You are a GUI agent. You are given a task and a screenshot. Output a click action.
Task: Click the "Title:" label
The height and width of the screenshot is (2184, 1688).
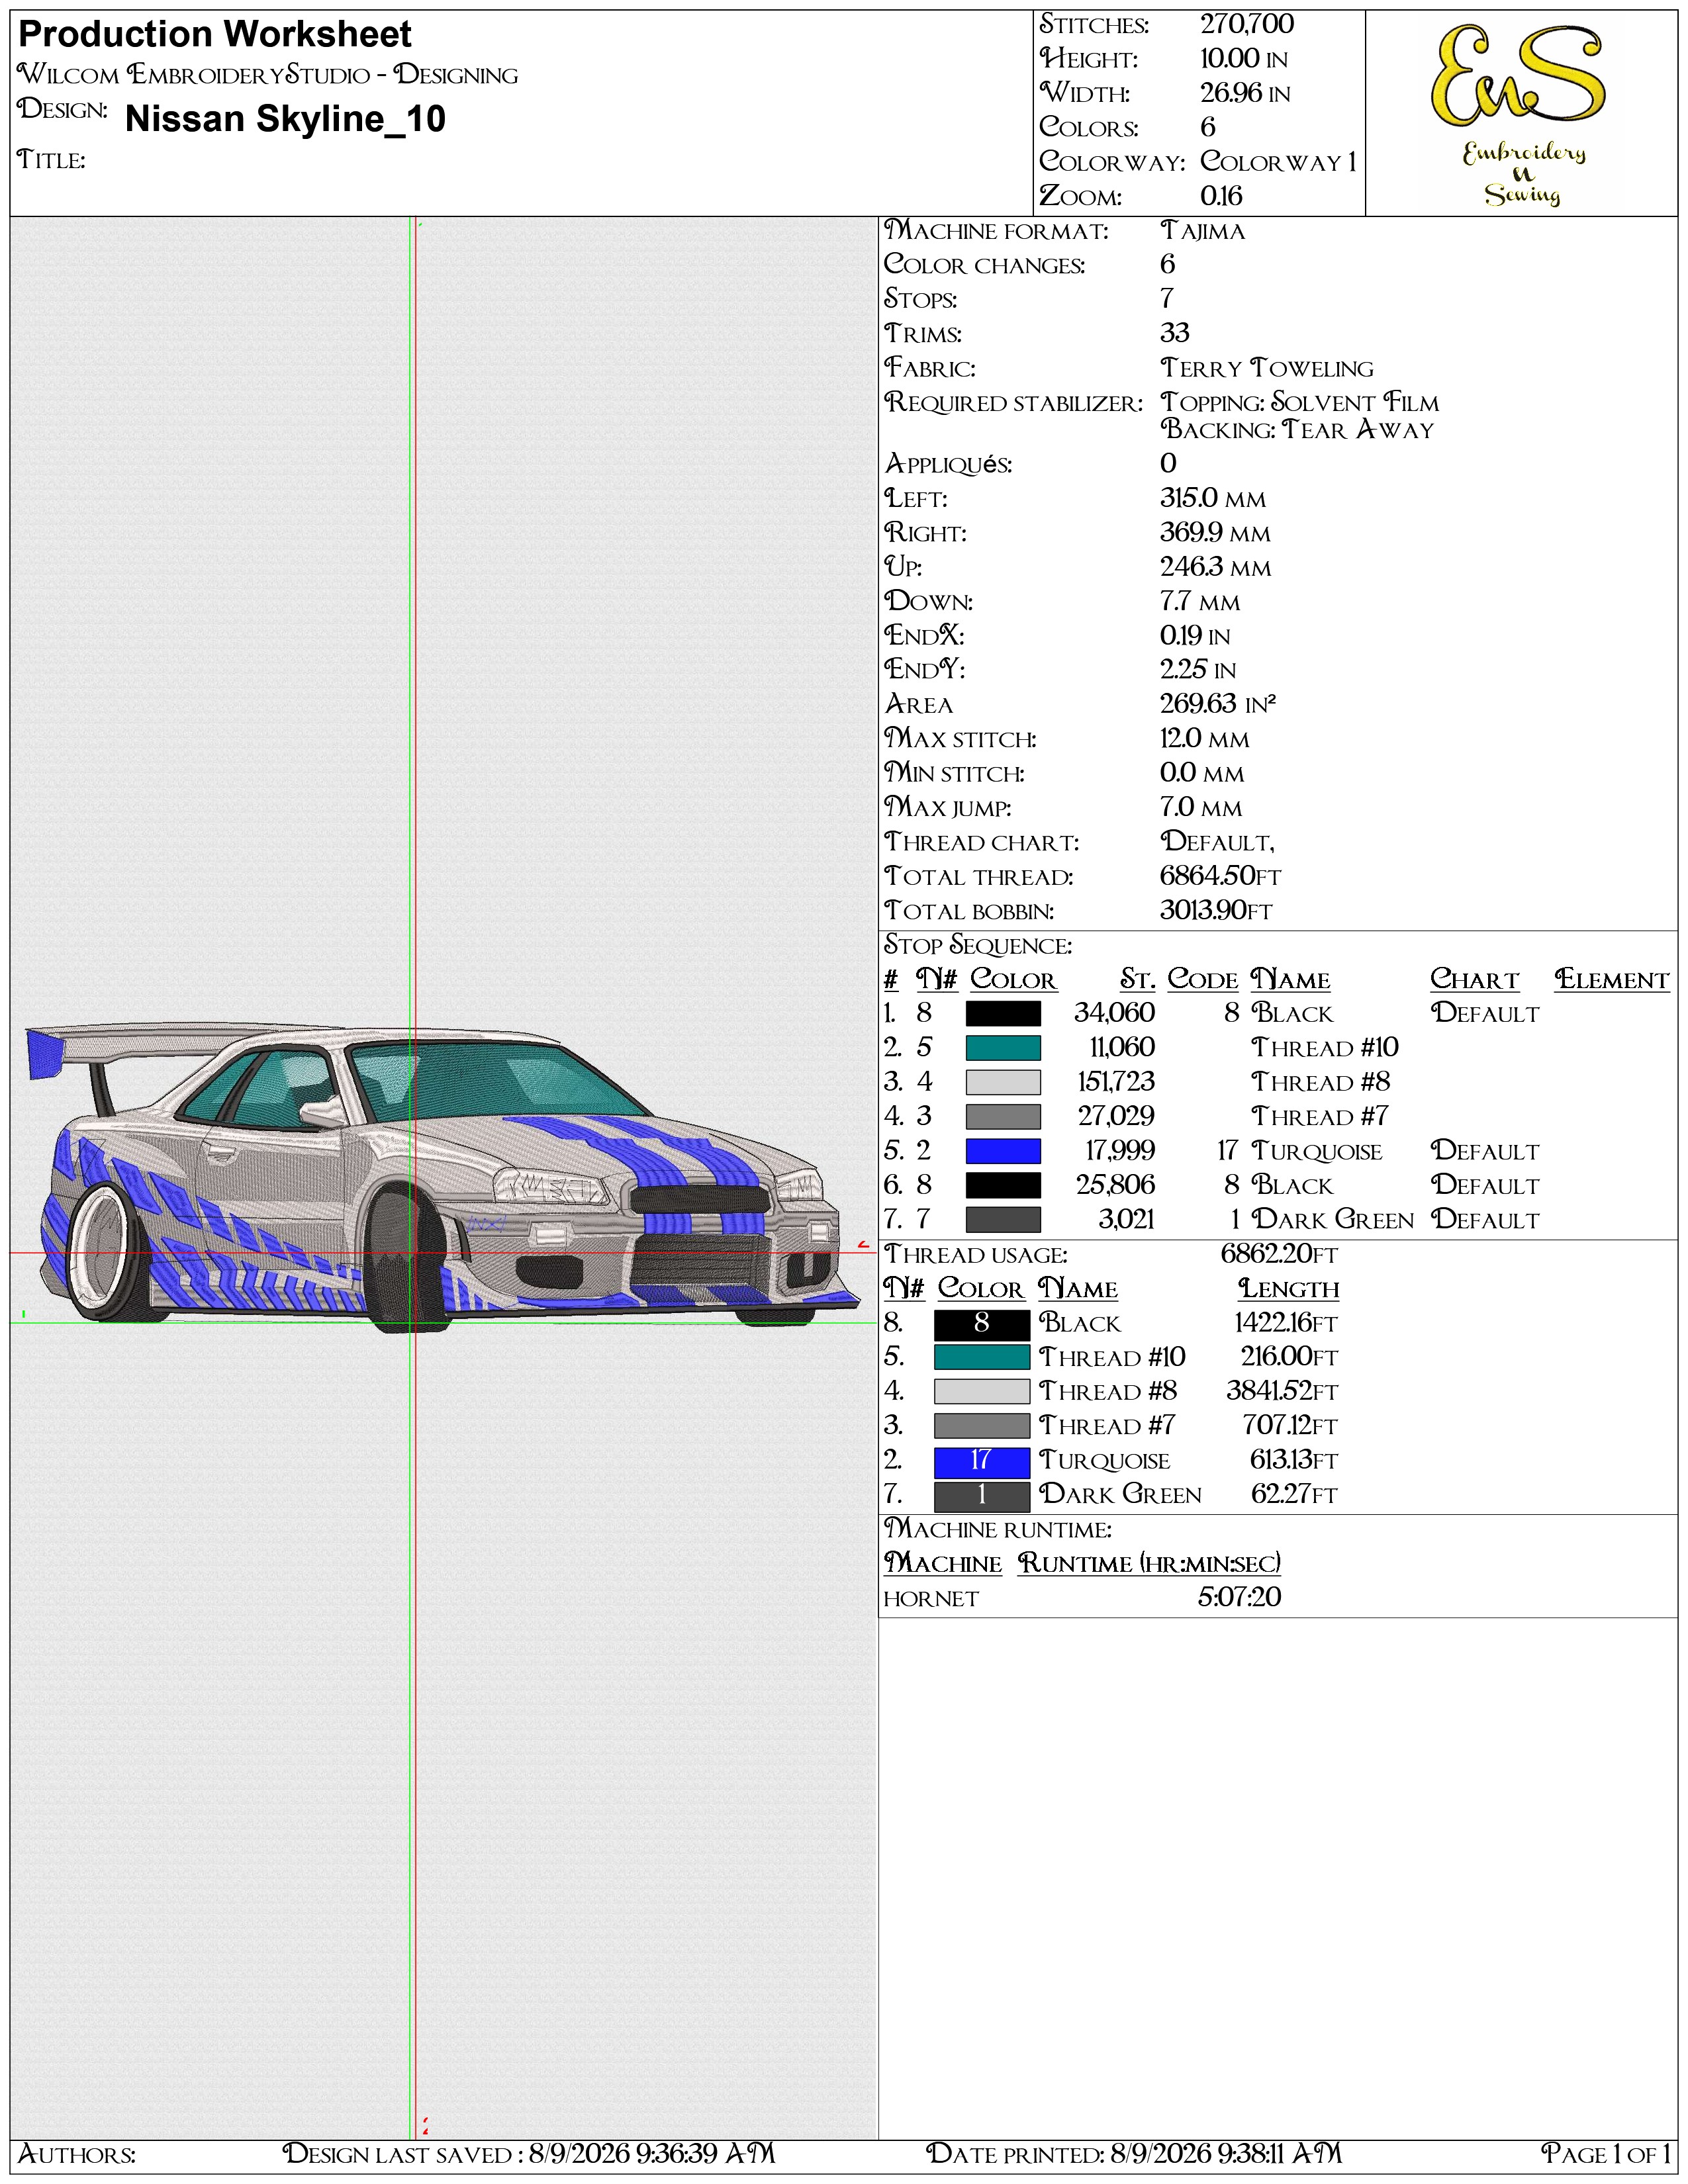coord(52,160)
